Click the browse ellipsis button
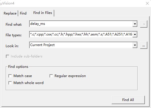This screenshot has width=151, height=108. (x=143, y=45)
